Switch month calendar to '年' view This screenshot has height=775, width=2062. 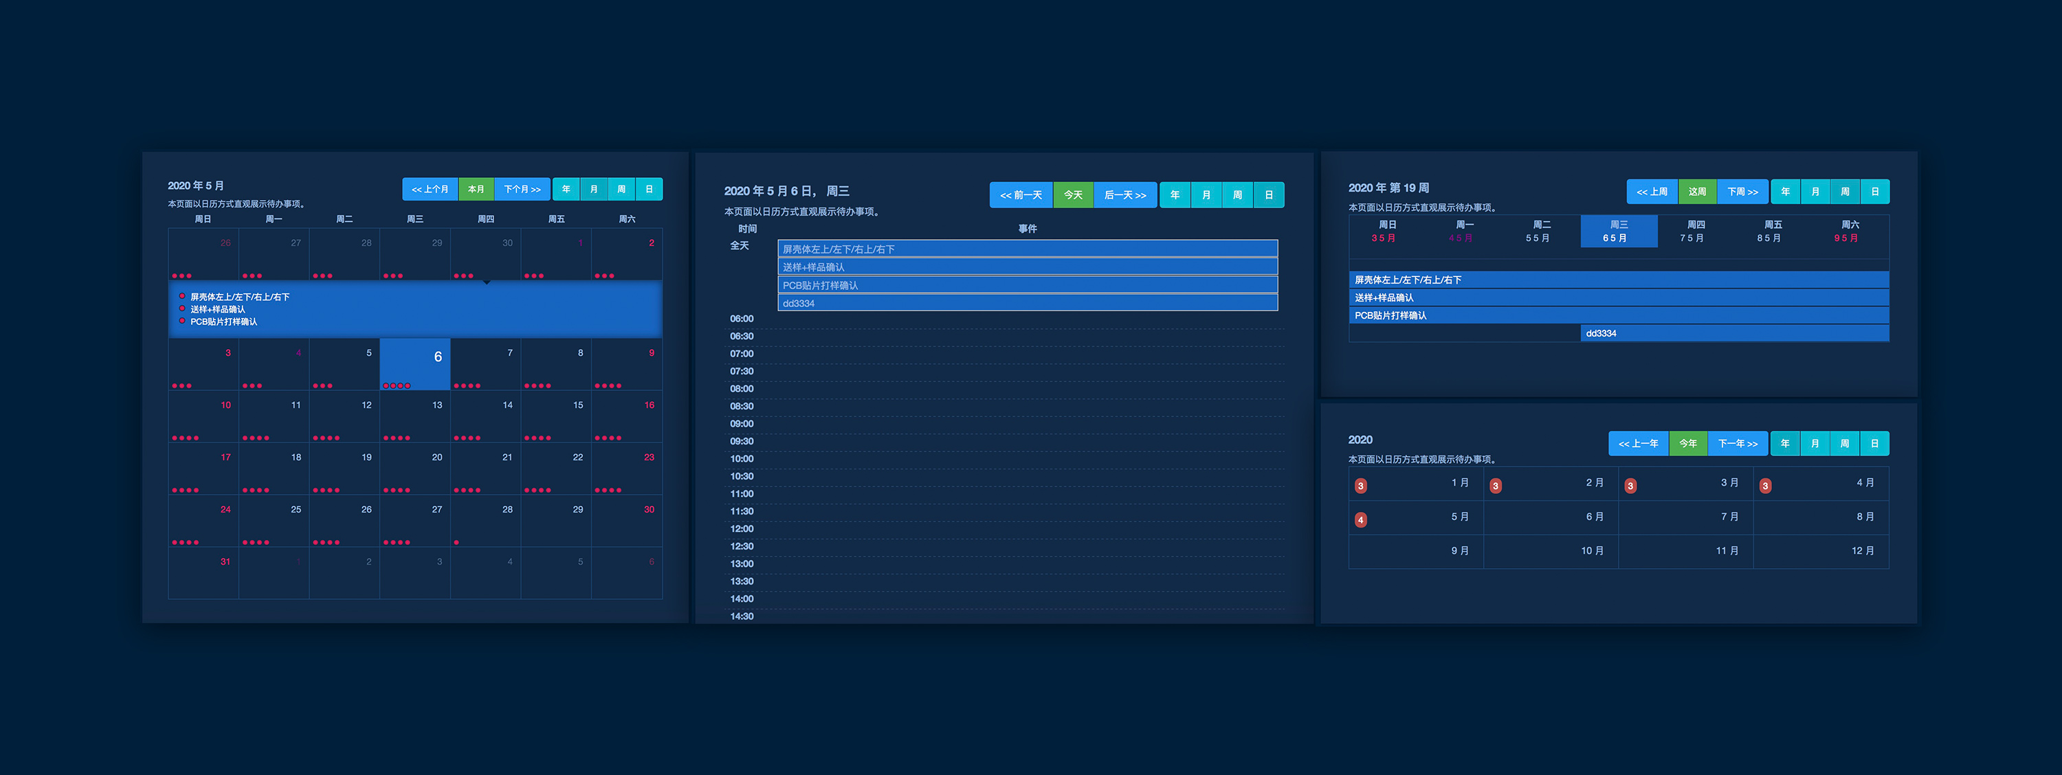(x=566, y=190)
